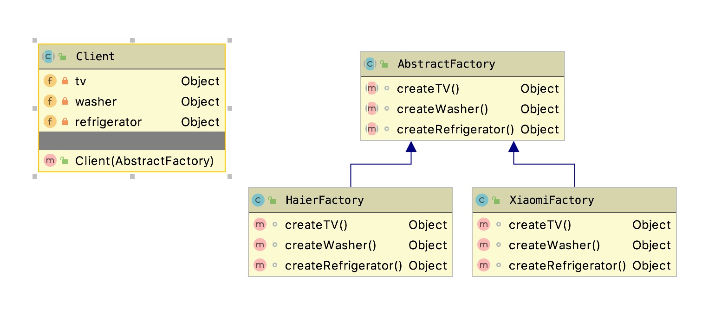Select the HaierFactory class title
This screenshot has height=327, width=715.
click(325, 200)
